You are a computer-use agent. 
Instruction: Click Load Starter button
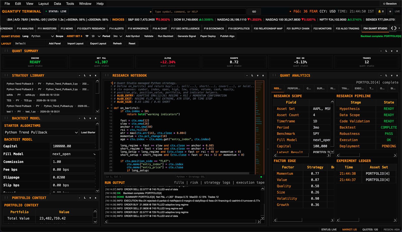pyautogui.click(x=88, y=132)
